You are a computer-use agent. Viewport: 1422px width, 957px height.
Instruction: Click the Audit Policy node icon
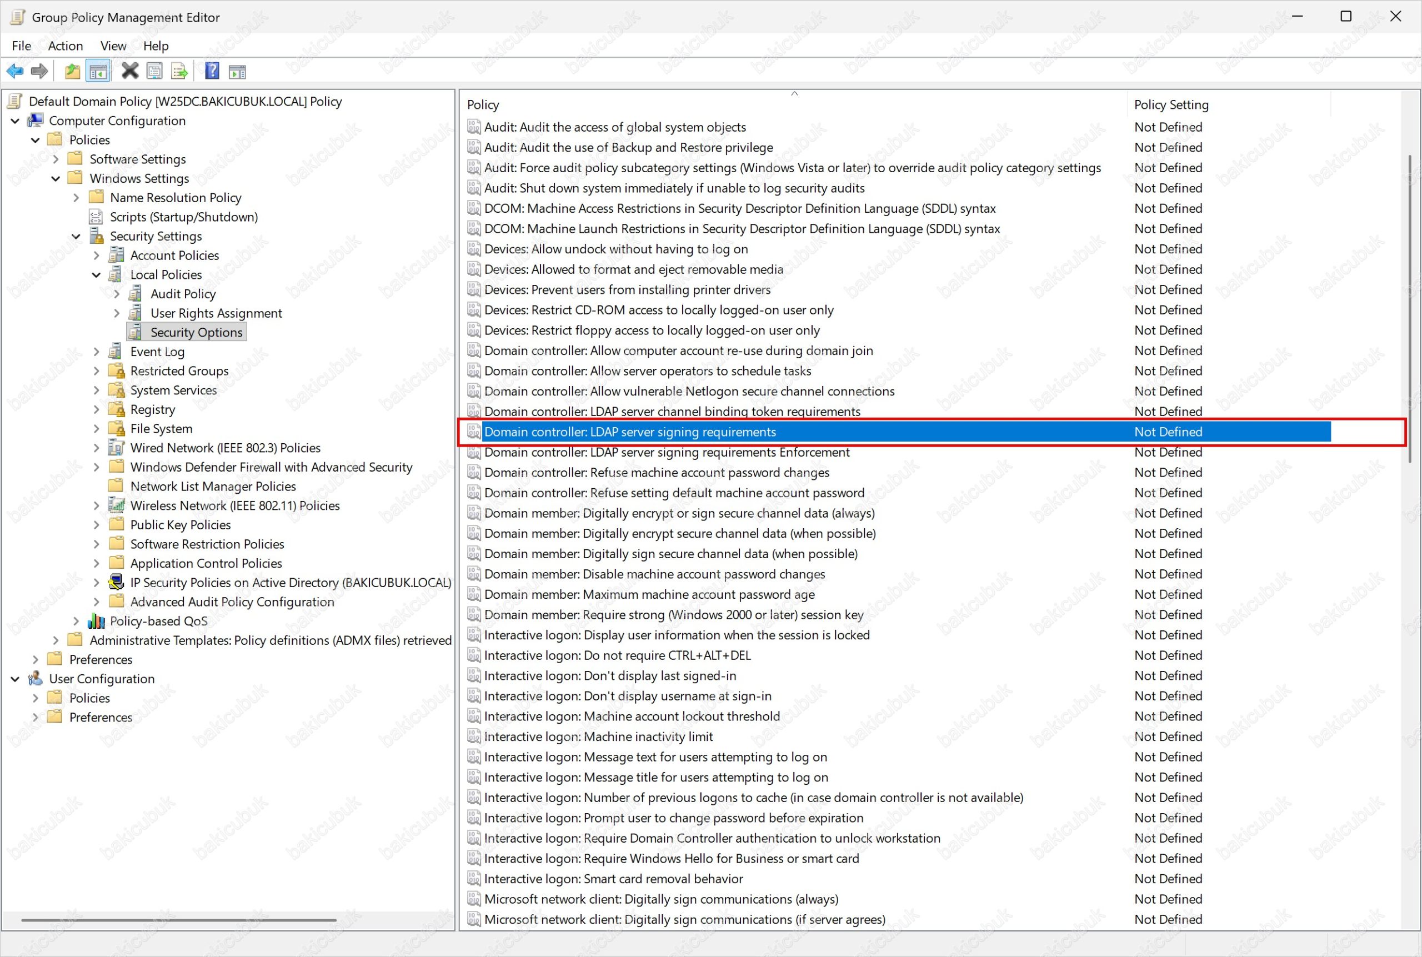136,294
